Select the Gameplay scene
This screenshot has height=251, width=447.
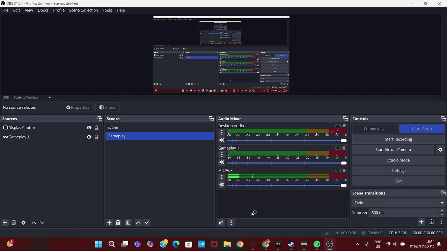coord(160,136)
